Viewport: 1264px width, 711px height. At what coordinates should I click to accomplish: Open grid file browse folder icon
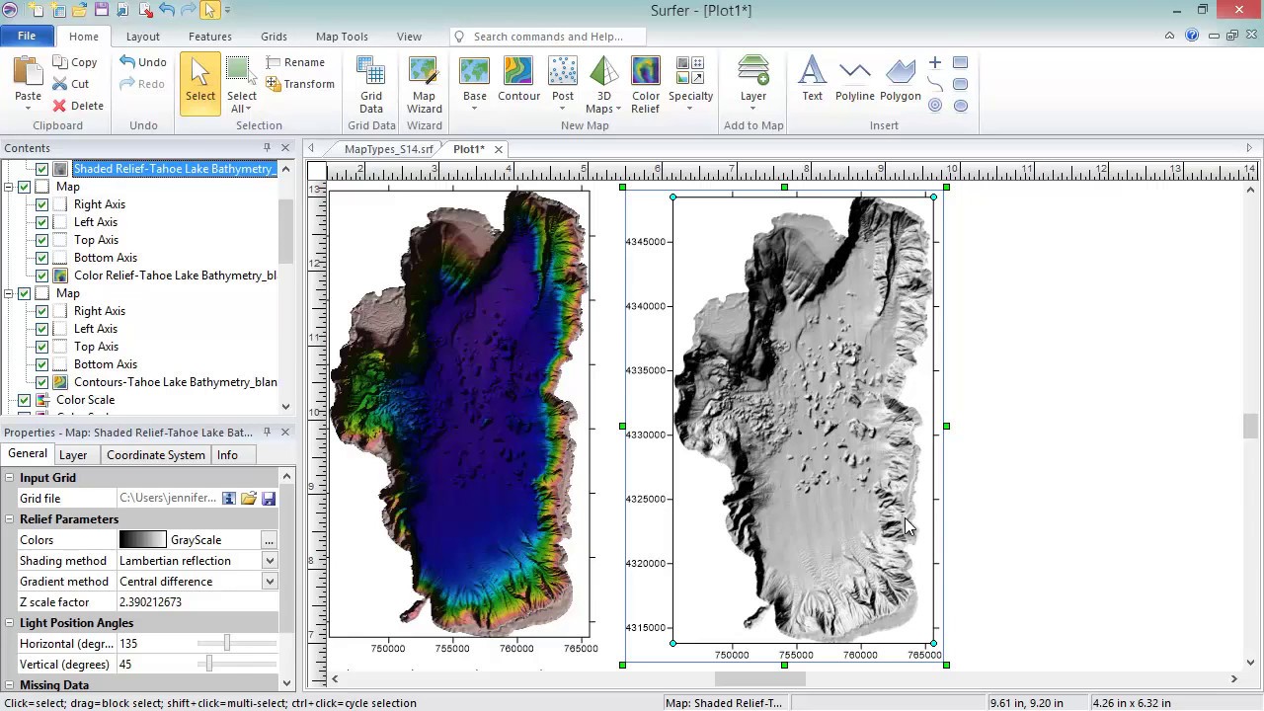[249, 499]
